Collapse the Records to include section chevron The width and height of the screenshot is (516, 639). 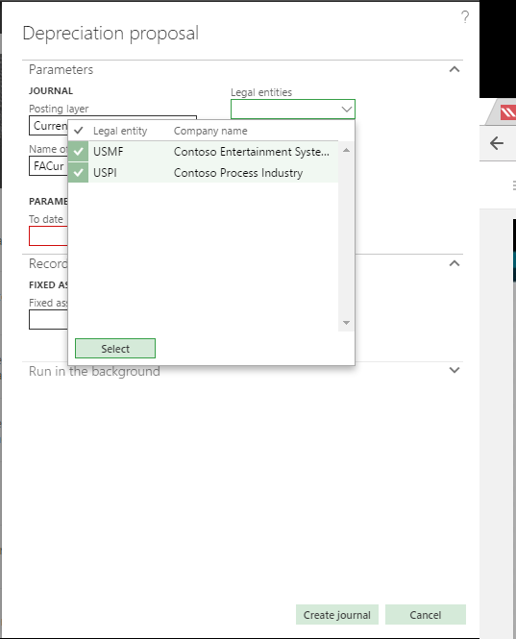click(455, 263)
